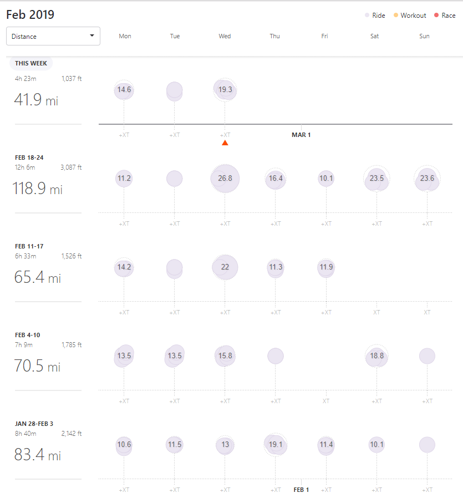Click the 23.5 mile Saturday ride bubble
Screen dimensions: 463x498
(x=376, y=179)
